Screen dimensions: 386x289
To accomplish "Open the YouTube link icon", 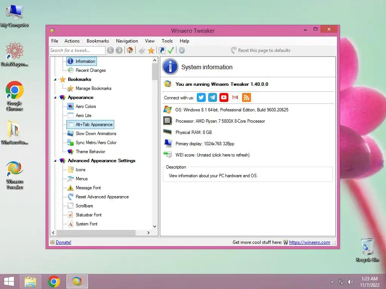I will (224, 97).
